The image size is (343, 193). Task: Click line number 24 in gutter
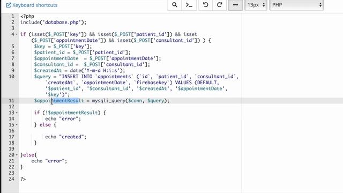(11, 179)
